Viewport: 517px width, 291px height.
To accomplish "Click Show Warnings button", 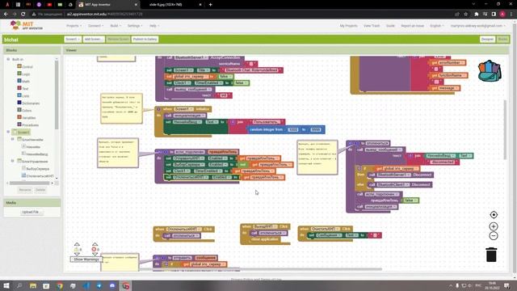I will click(x=86, y=259).
